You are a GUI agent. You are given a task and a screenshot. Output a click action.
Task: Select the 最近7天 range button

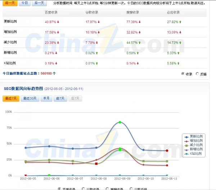click(11, 98)
